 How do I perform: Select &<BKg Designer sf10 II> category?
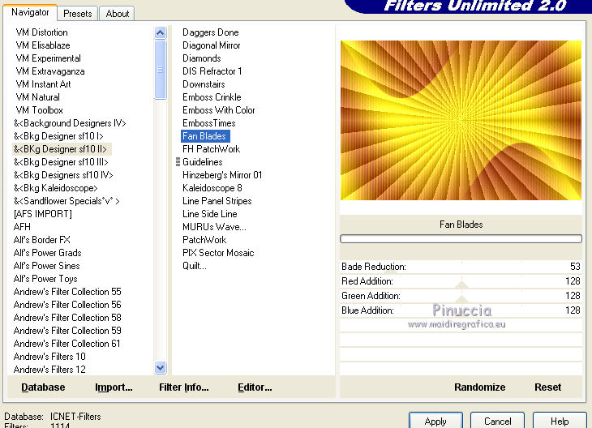pyautogui.click(x=62, y=149)
